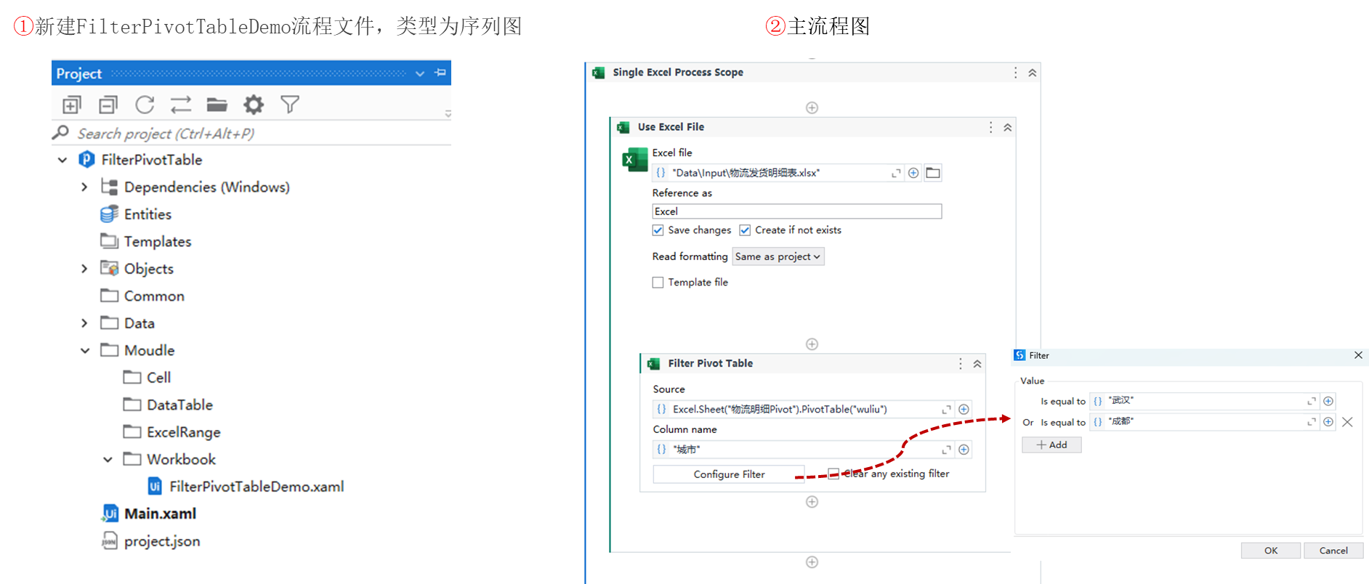Click the filter funnel icon in Project panel
The image size is (1369, 584).
(x=290, y=105)
